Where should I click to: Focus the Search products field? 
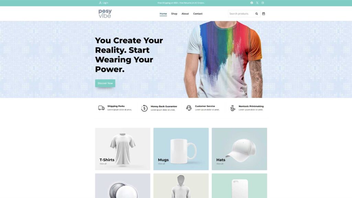tap(241, 14)
